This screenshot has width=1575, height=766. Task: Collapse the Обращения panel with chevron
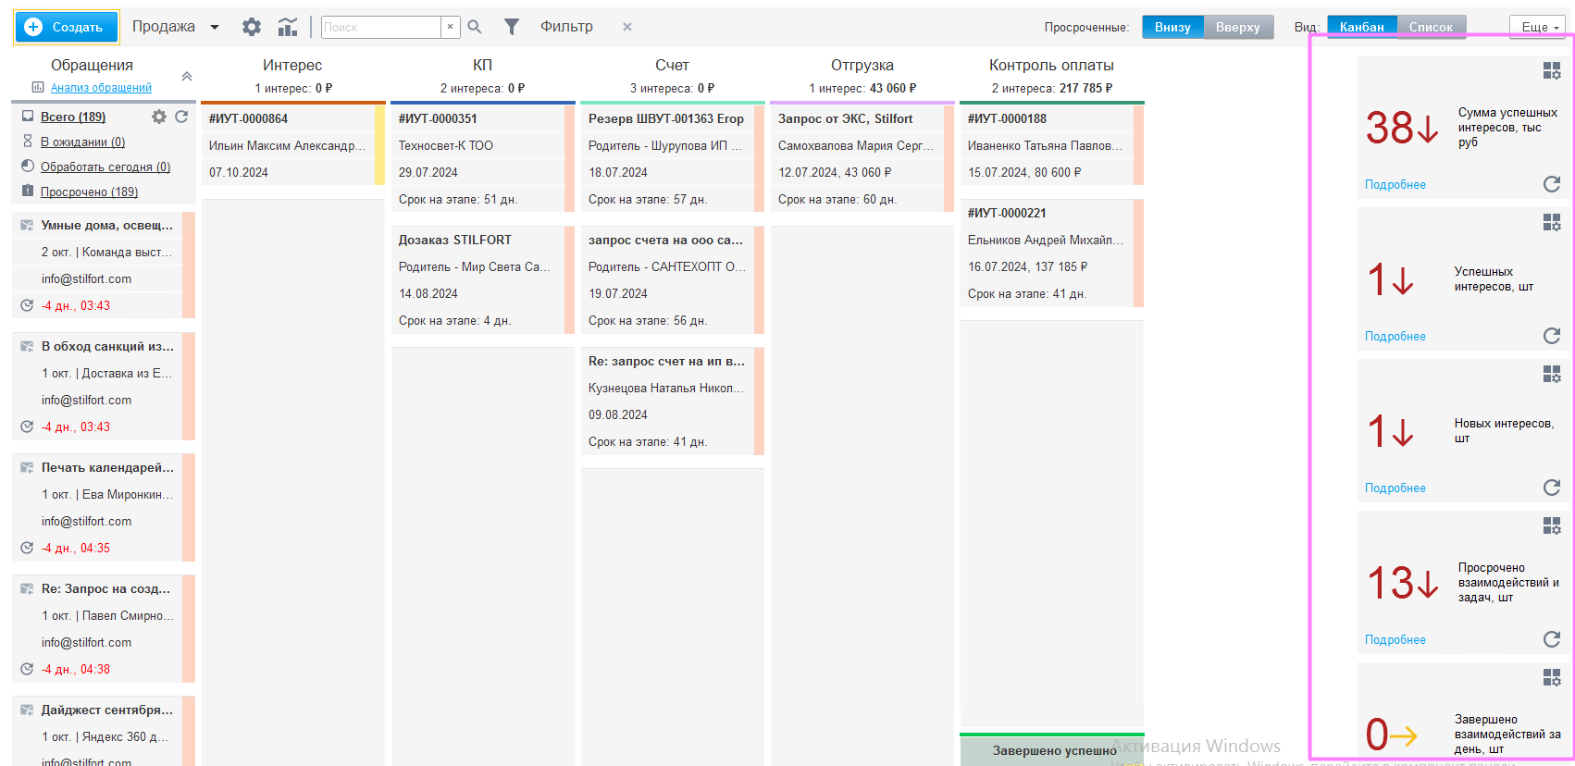[187, 76]
